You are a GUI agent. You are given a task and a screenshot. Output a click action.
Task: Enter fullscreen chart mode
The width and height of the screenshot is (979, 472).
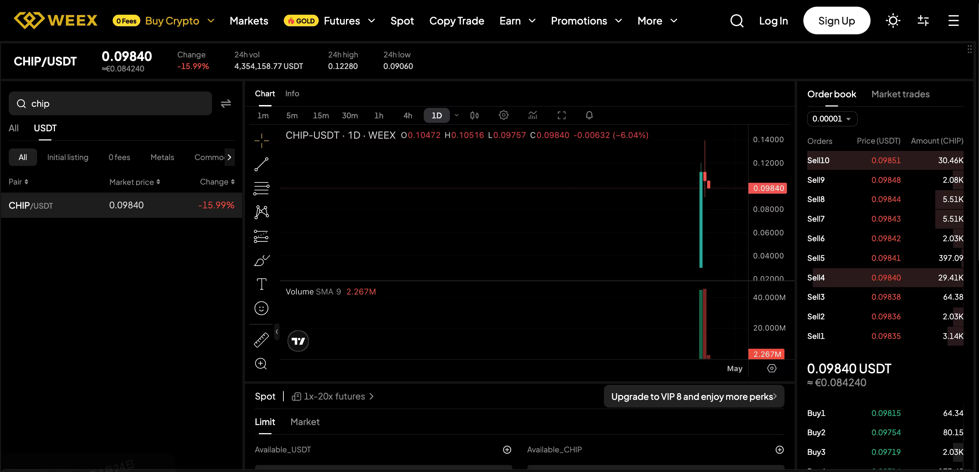[x=561, y=115]
